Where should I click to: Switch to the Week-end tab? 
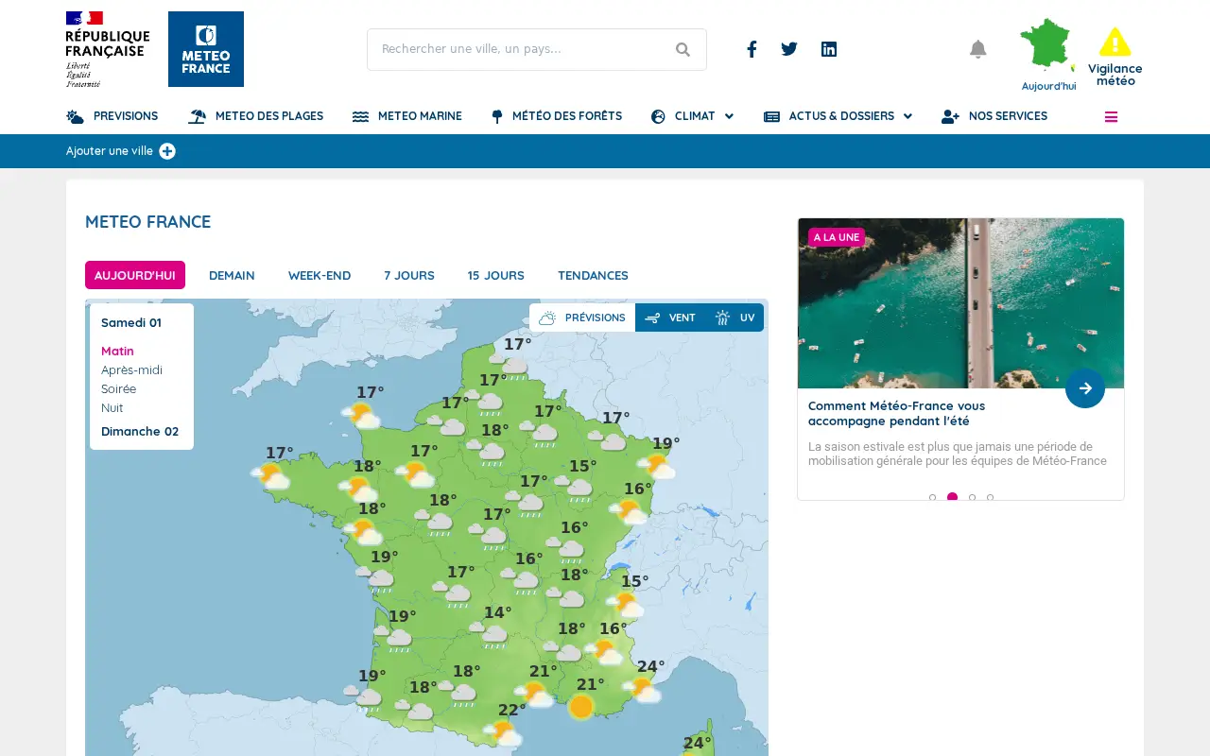[x=320, y=275]
